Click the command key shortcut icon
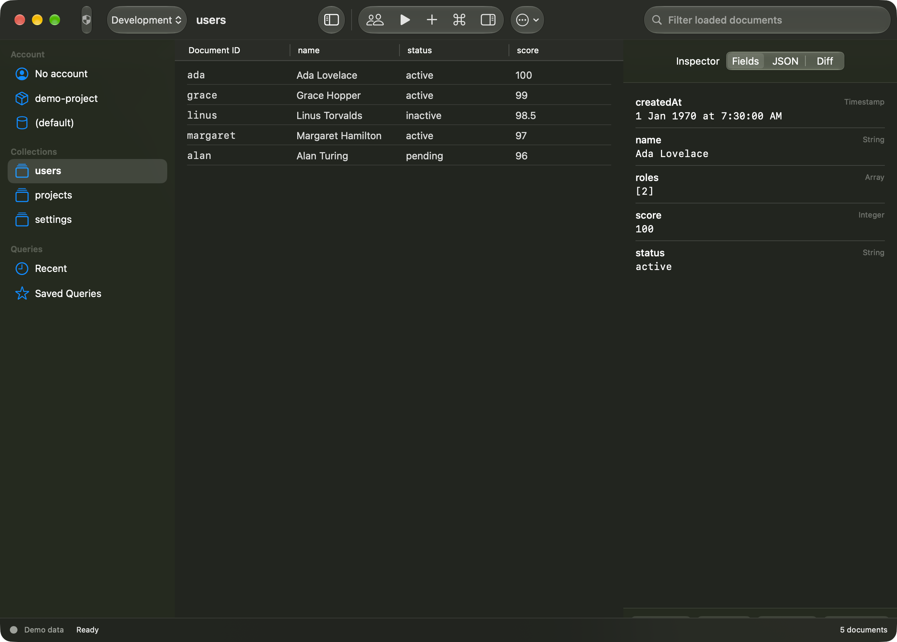 pyautogui.click(x=460, y=20)
